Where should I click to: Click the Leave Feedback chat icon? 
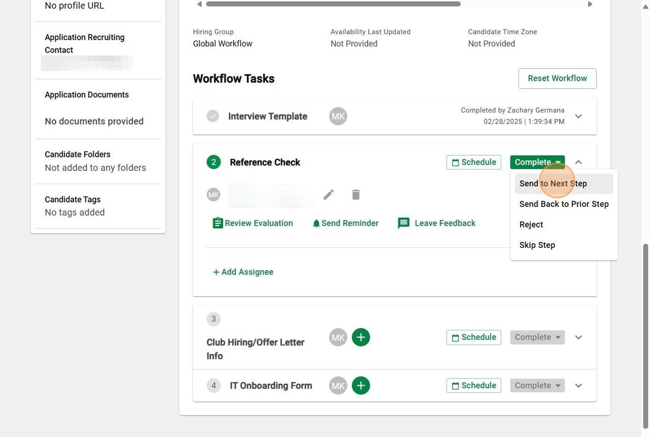point(404,223)
